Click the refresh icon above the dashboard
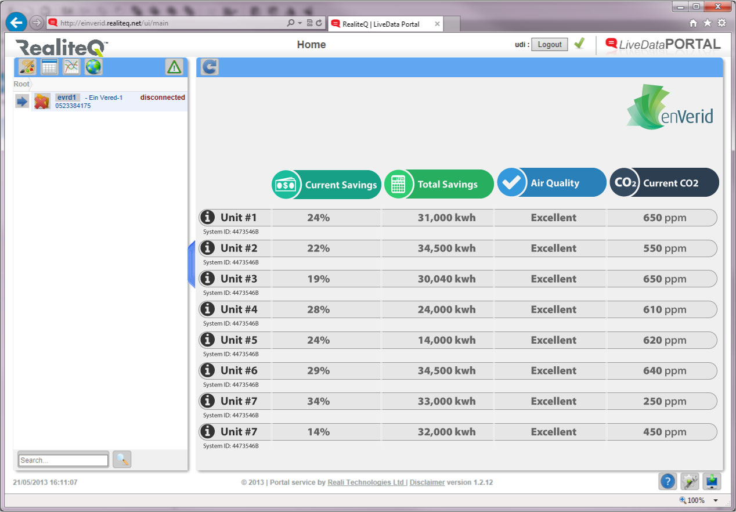This screenshot has height=512, width=736. [x=210, y=67]
